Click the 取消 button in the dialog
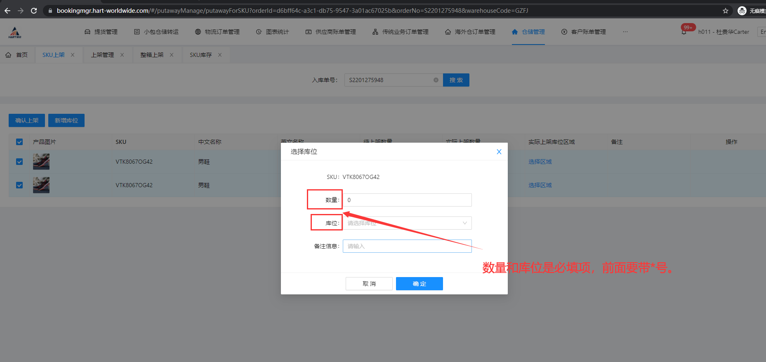This screenshot has height=362, width=766. pos(369,284)
